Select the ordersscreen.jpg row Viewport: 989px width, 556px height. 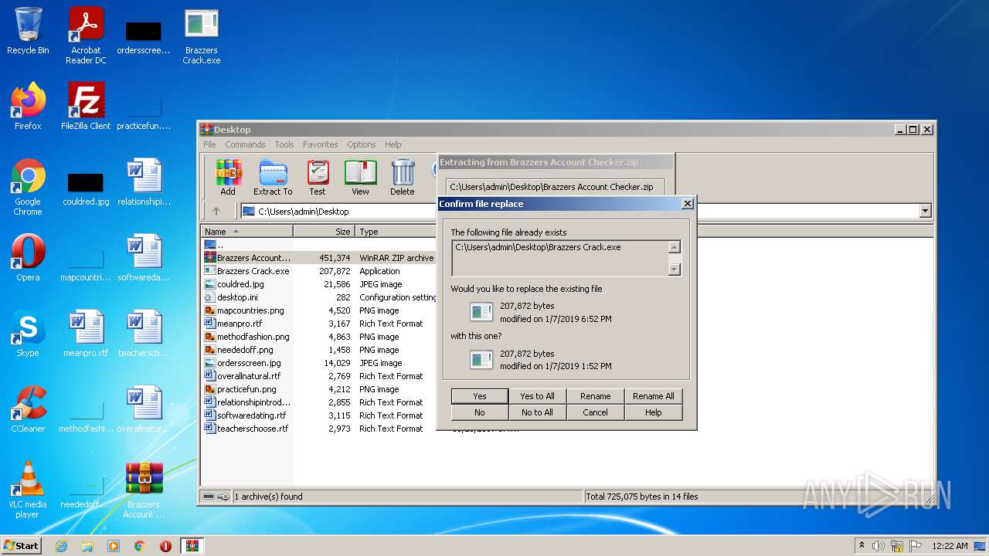tap(319, 363)
